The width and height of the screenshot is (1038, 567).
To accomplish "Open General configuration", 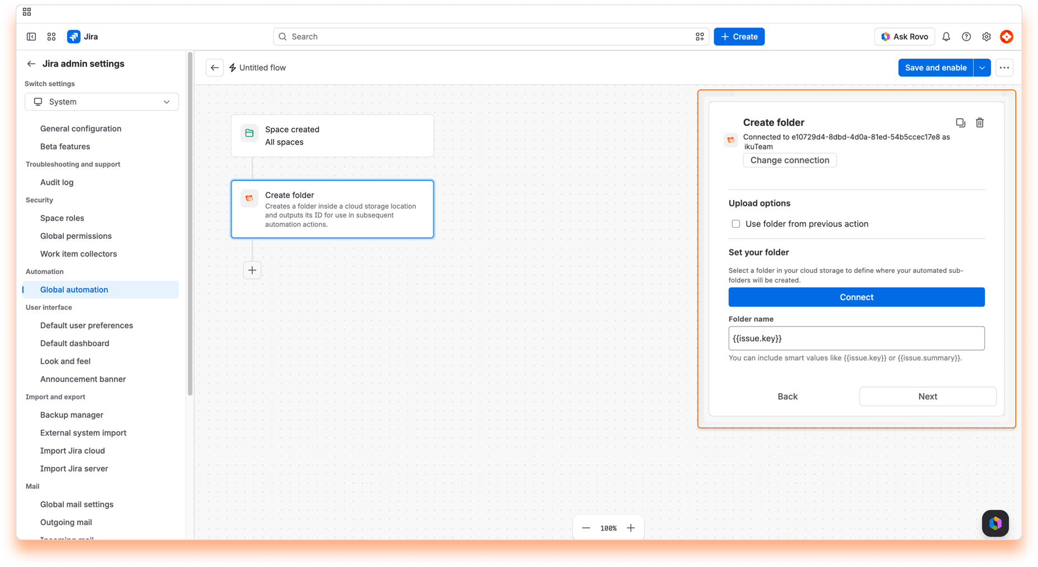I will point(81,129).
